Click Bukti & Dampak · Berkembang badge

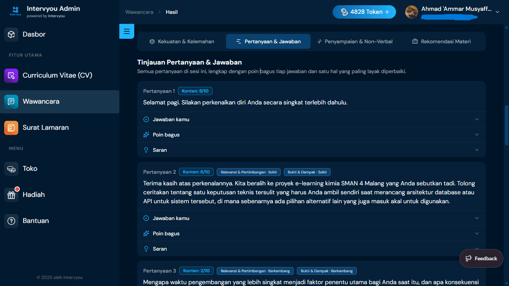click(x=327, y=271)
